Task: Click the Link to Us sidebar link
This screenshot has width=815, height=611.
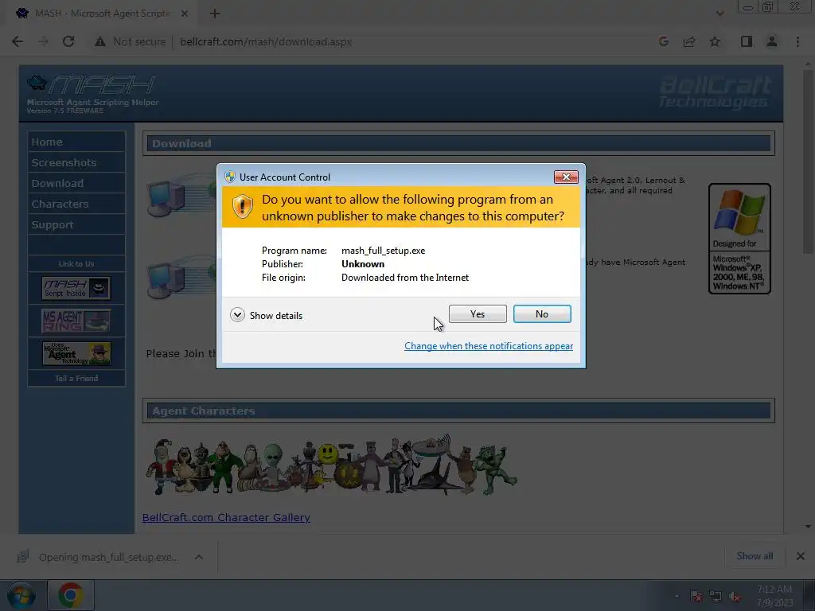Action: [x=76, y=264]
